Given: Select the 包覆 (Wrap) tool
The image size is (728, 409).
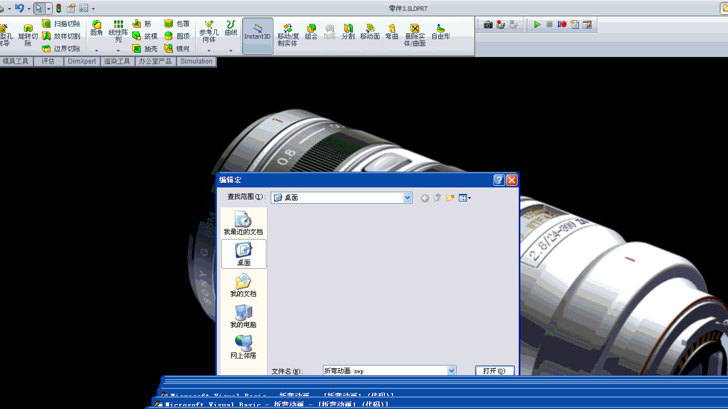Looking at the screenshot, I should pyautogui.click(x=177, y=24).
